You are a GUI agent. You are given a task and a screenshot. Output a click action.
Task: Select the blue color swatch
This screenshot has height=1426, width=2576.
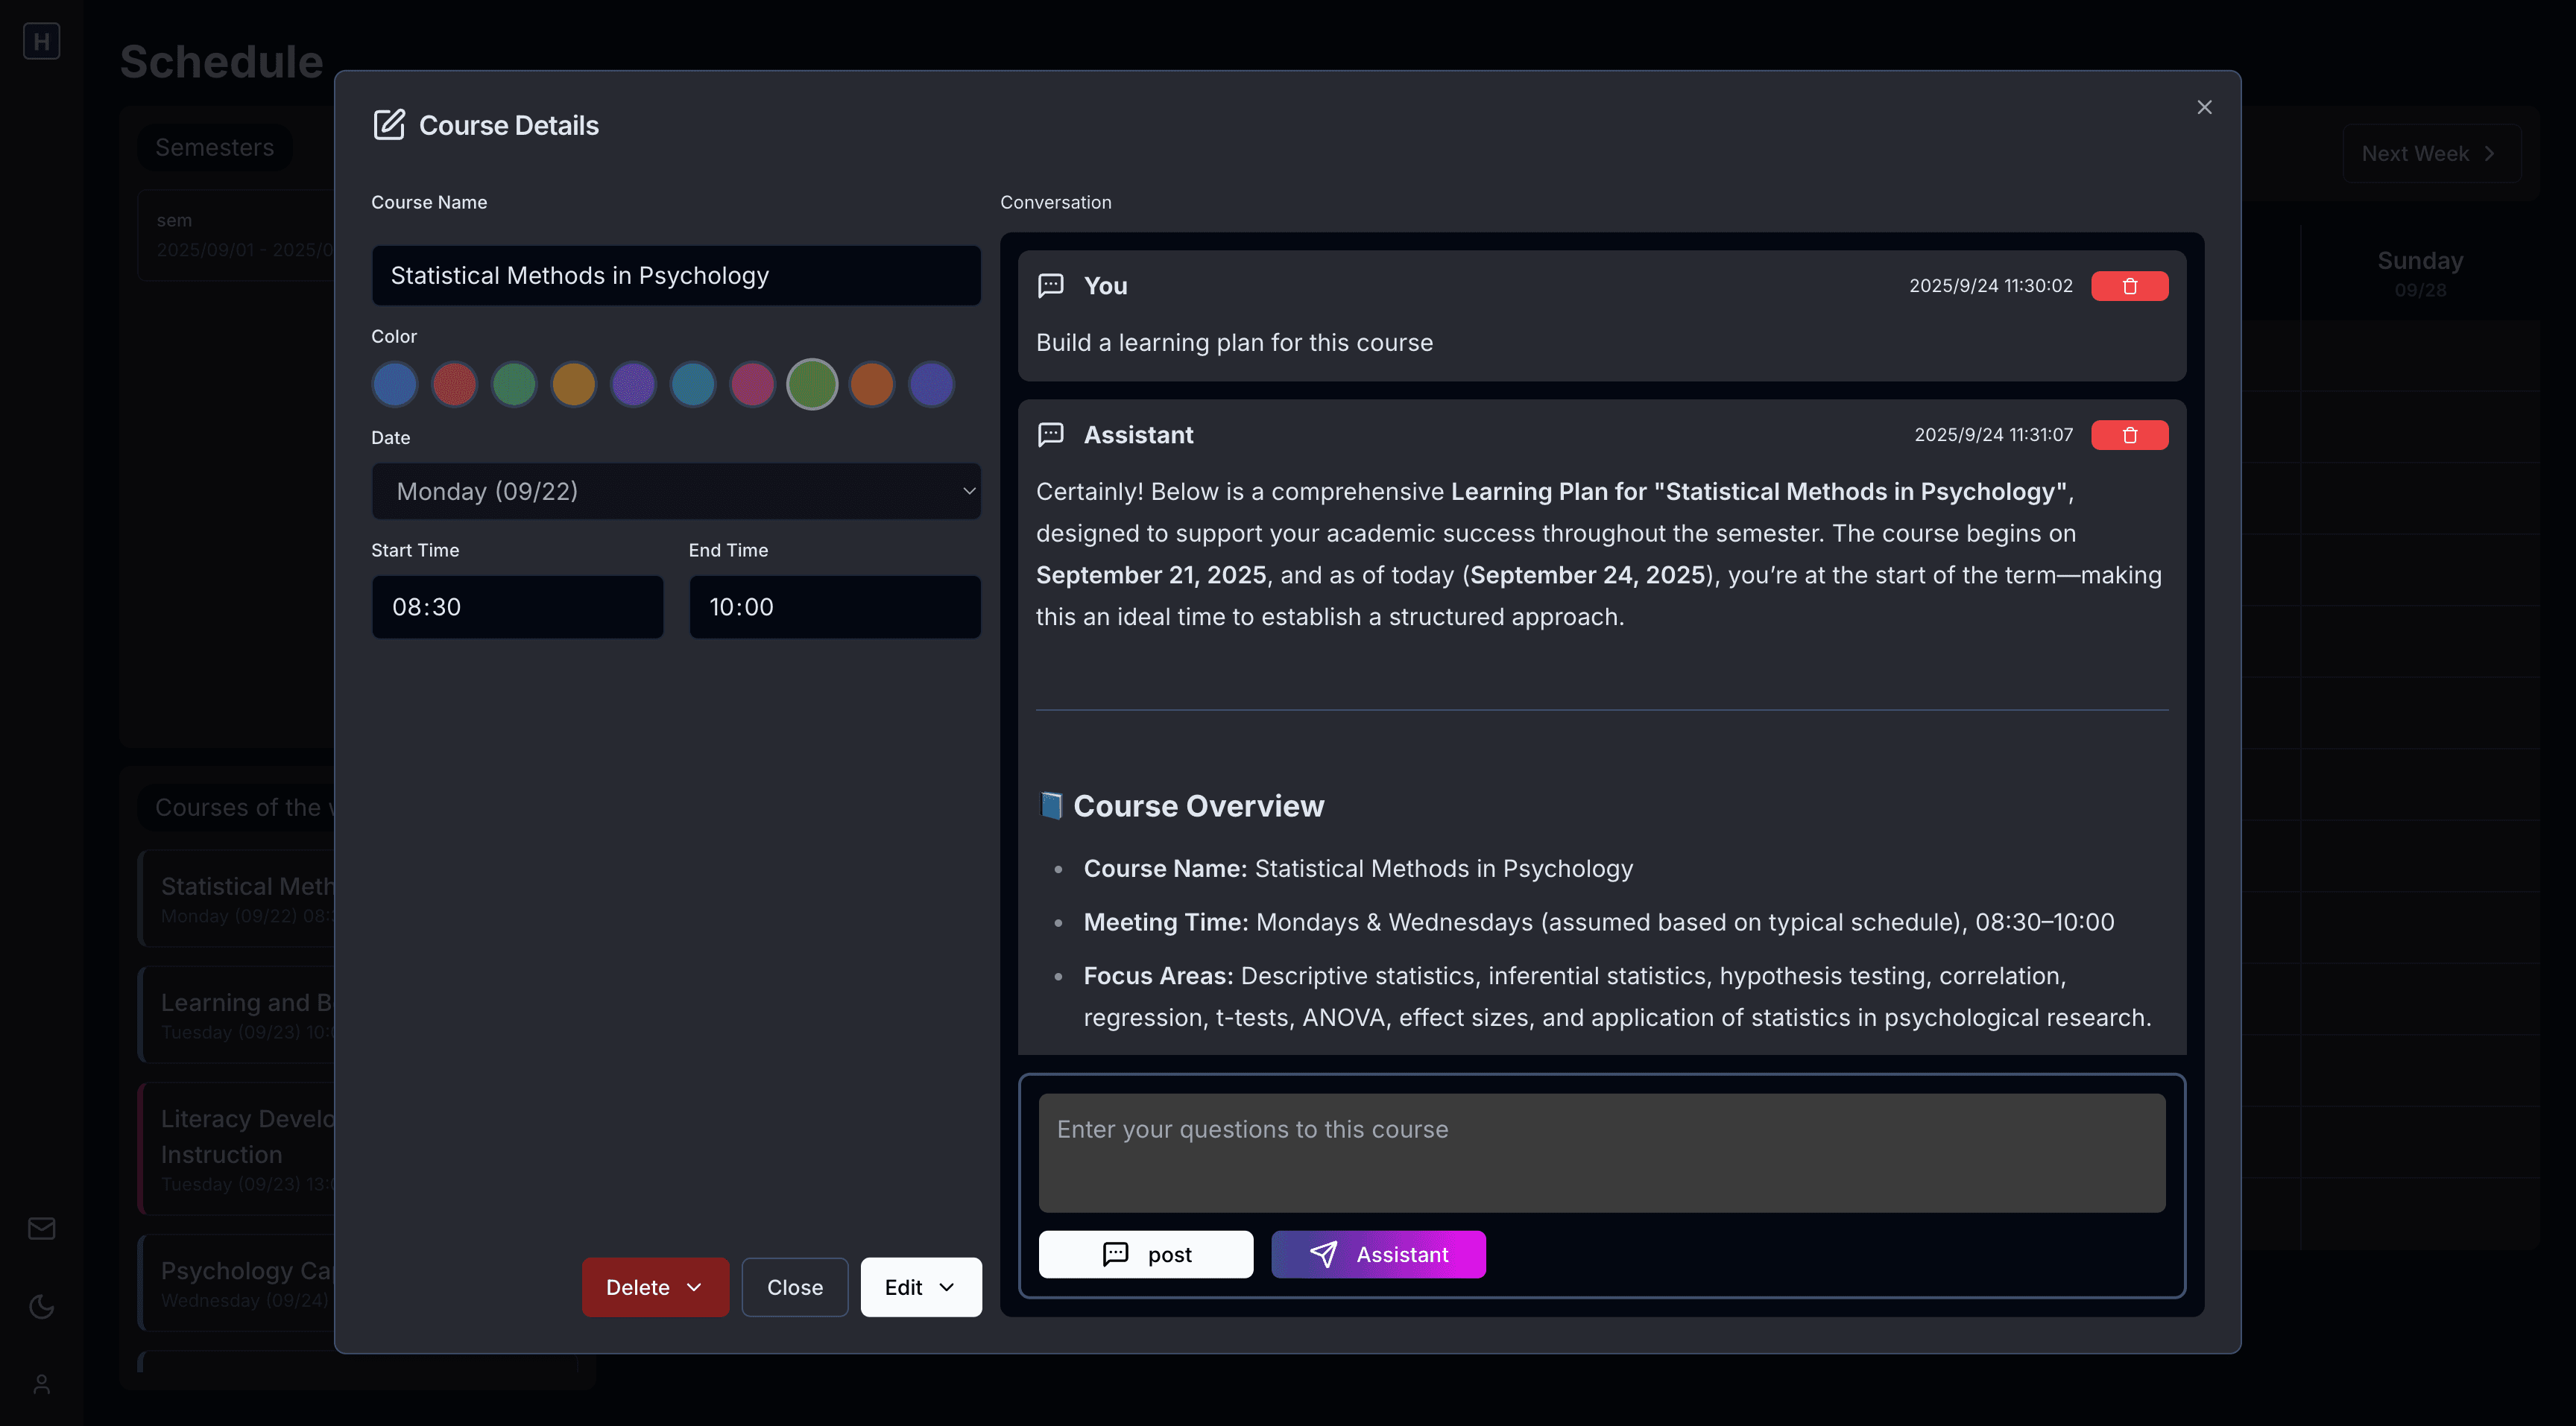[395, 384]
